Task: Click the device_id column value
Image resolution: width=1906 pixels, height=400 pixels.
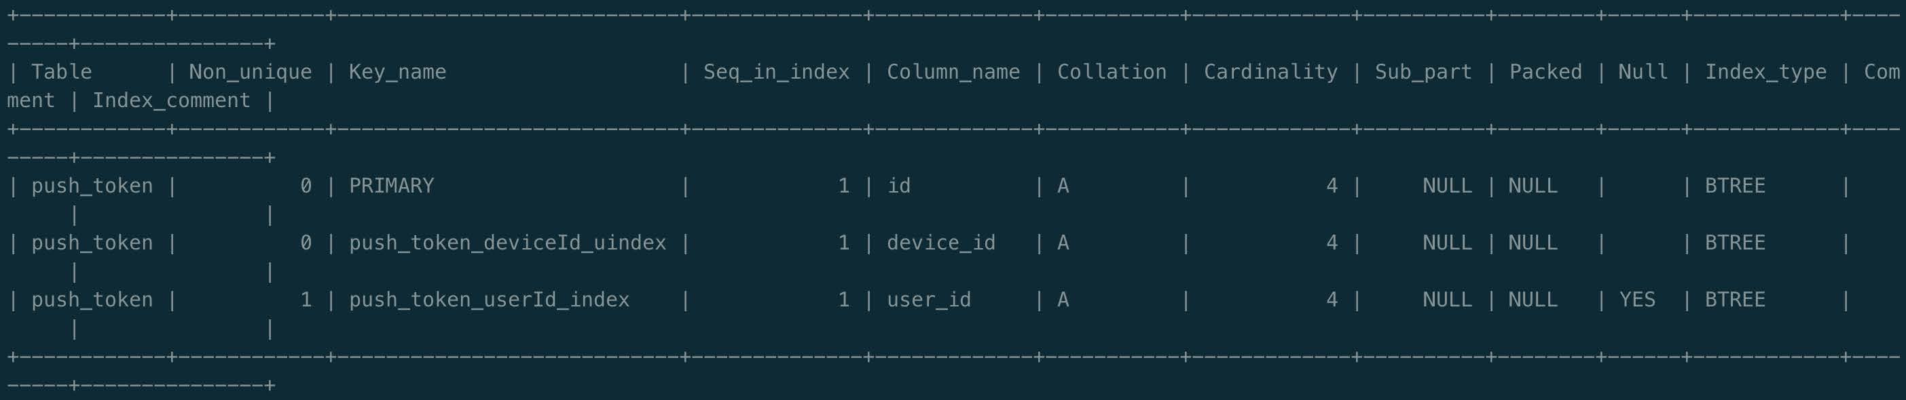Action: click(x=941, y=243)
